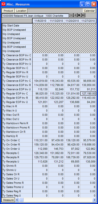Click the Location dimension button
Screen dimensions: 98x204
coord(21,11)
